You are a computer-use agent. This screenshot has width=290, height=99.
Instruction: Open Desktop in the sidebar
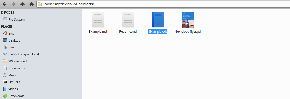(x=41, y=40)
